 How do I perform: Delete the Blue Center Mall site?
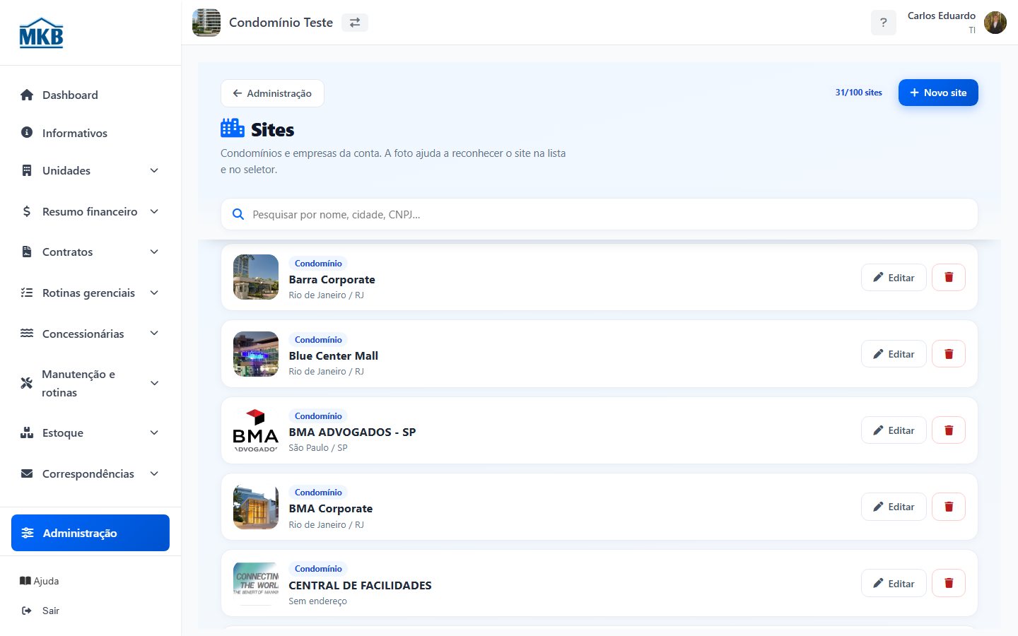[x=949, y=353]
